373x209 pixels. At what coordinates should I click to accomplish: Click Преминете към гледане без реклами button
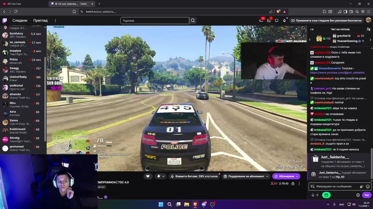pos(326,21)
